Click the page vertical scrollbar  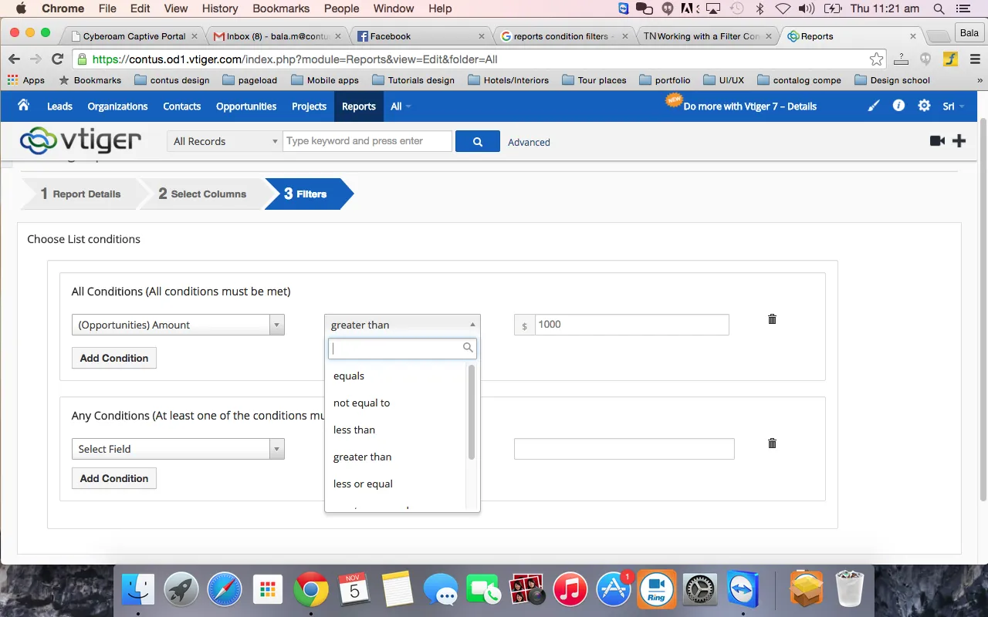983,308
